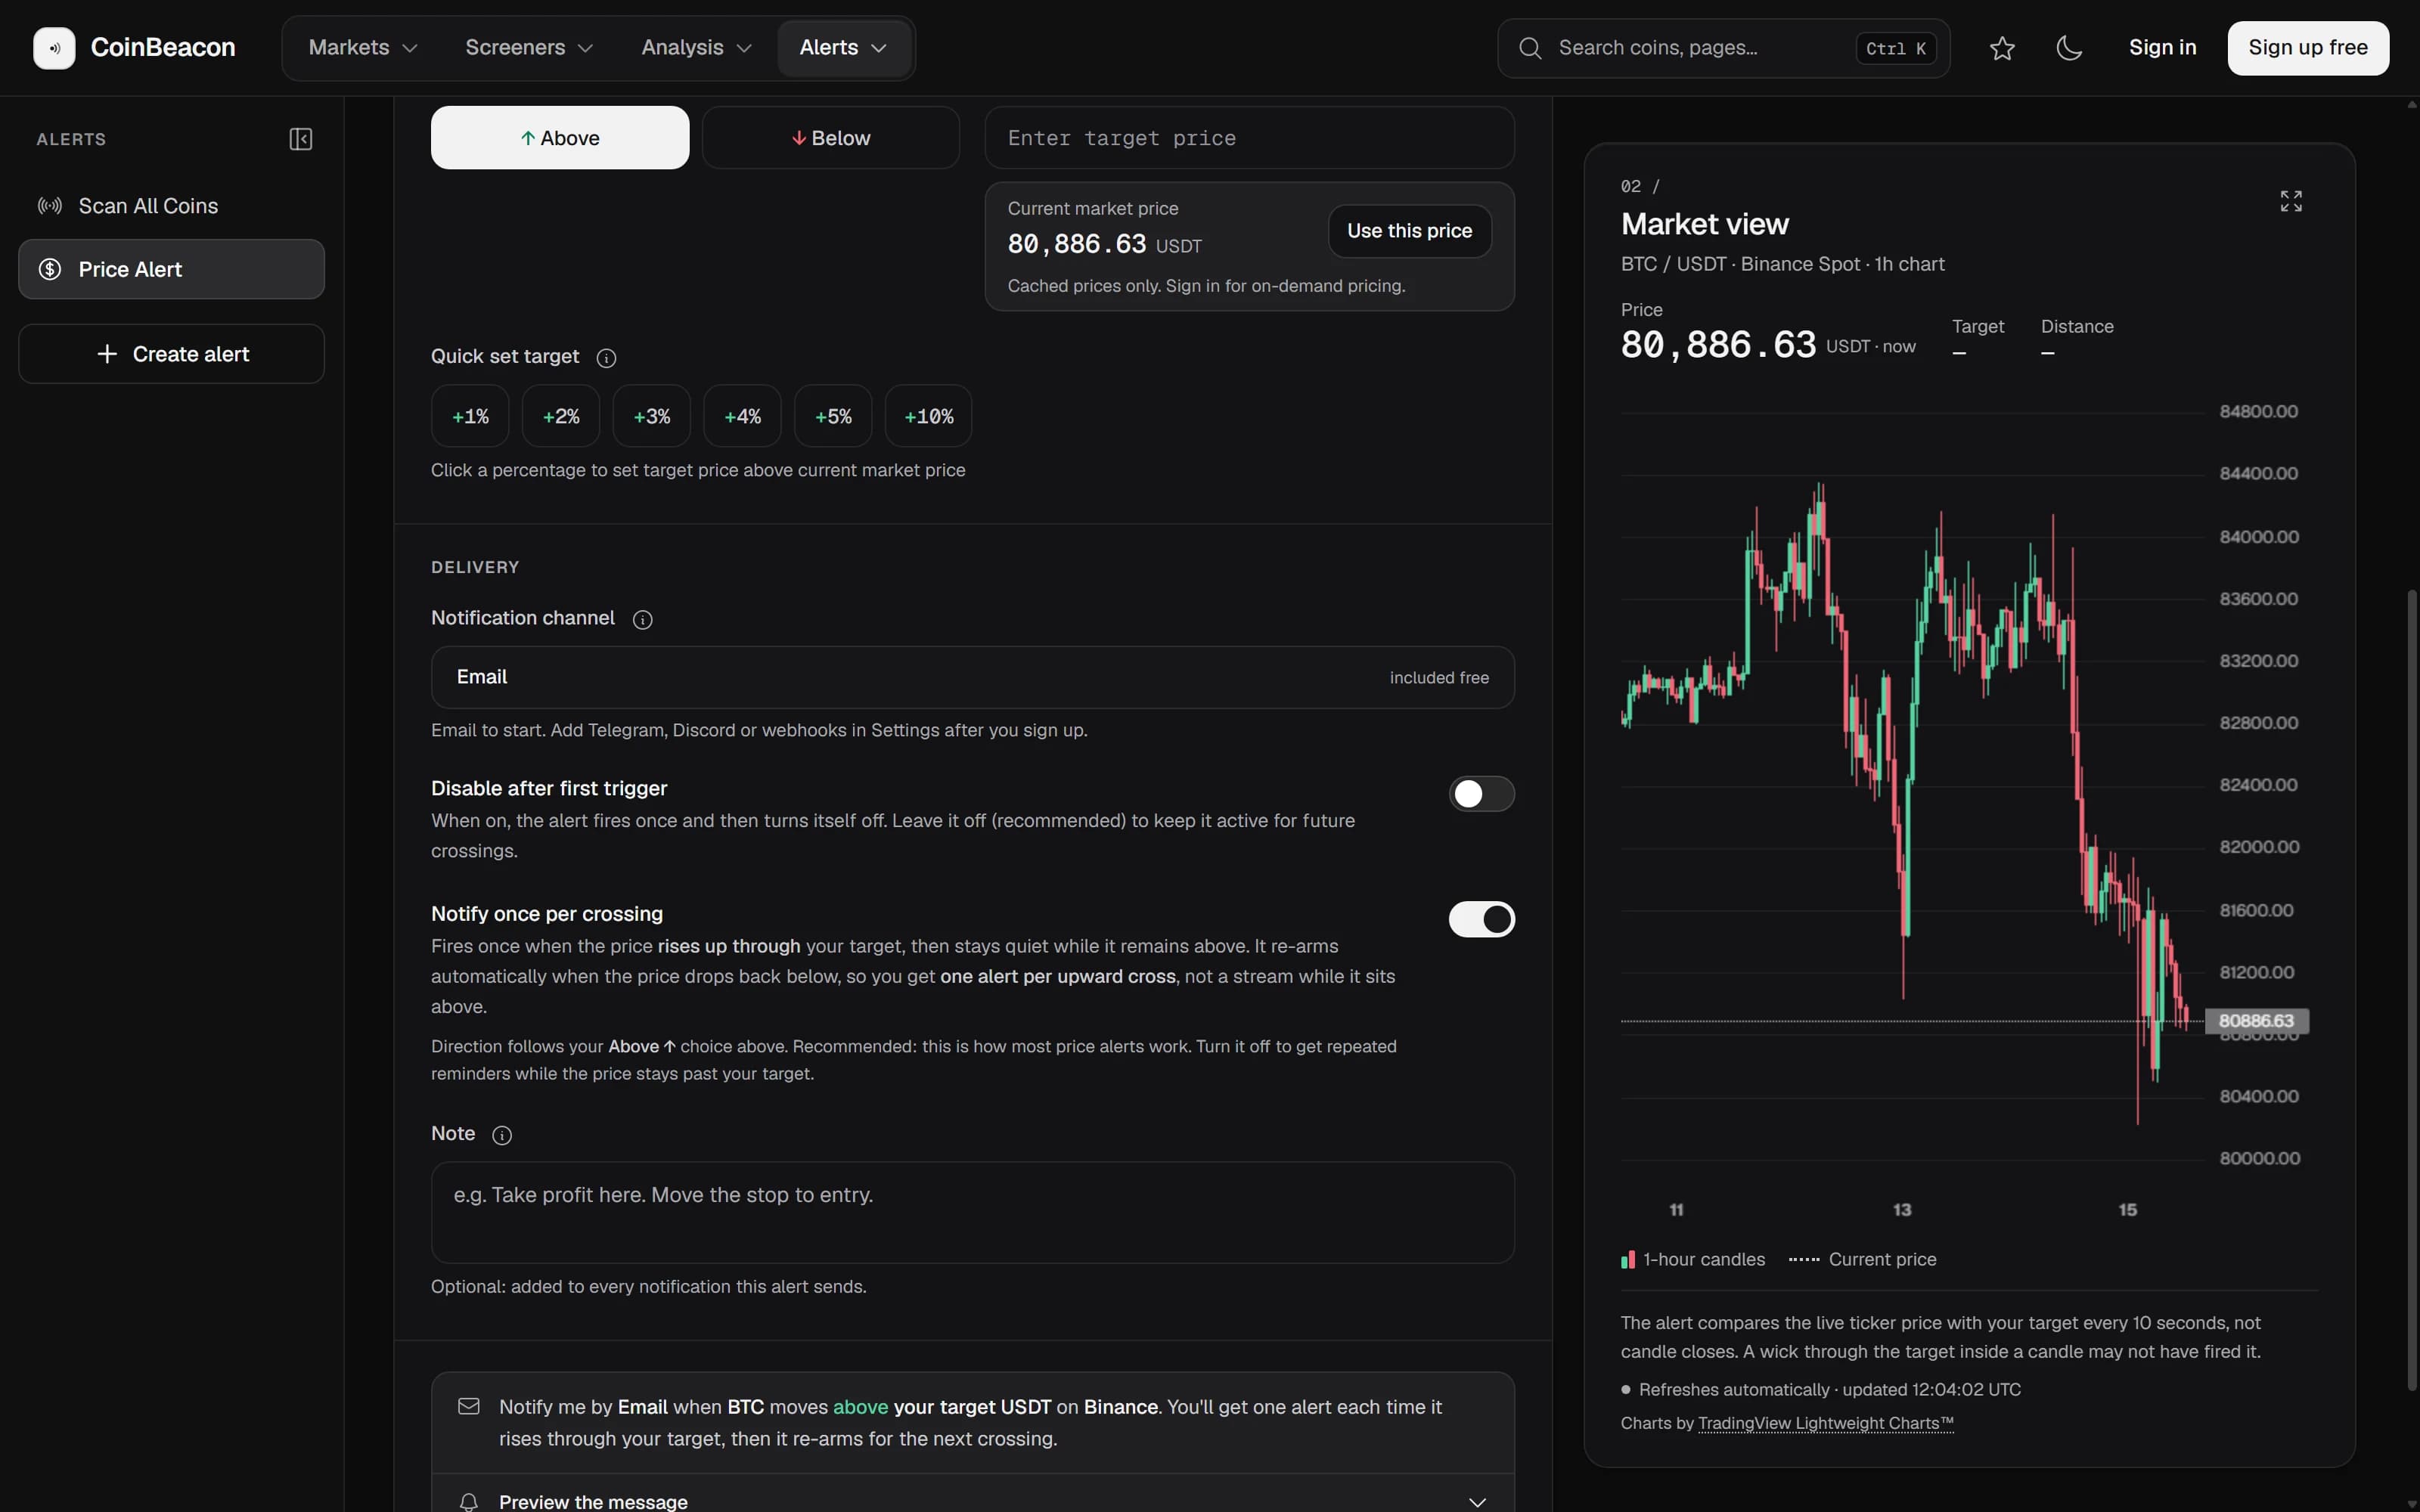The image size is (2420, 1512).
Task: Turn off Notify once per crossing
Action: (1481, 919)
